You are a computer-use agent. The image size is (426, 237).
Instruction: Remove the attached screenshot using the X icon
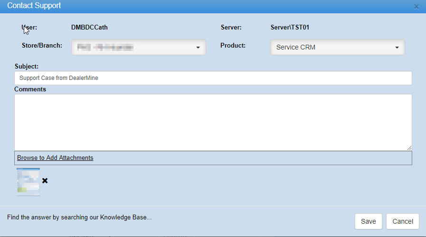45,181
